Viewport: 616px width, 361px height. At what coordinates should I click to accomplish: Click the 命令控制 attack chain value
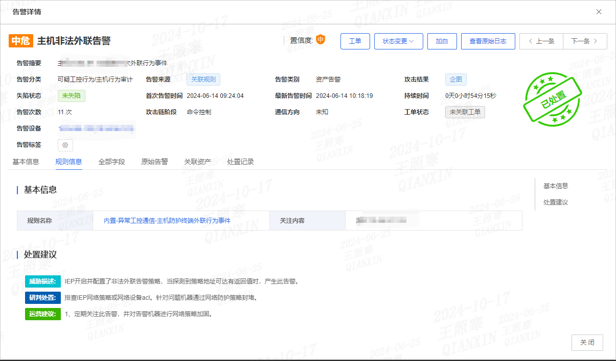199,112
